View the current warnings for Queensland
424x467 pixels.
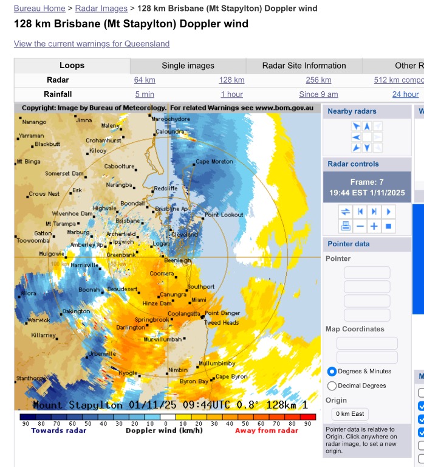(x=92, y=44)
